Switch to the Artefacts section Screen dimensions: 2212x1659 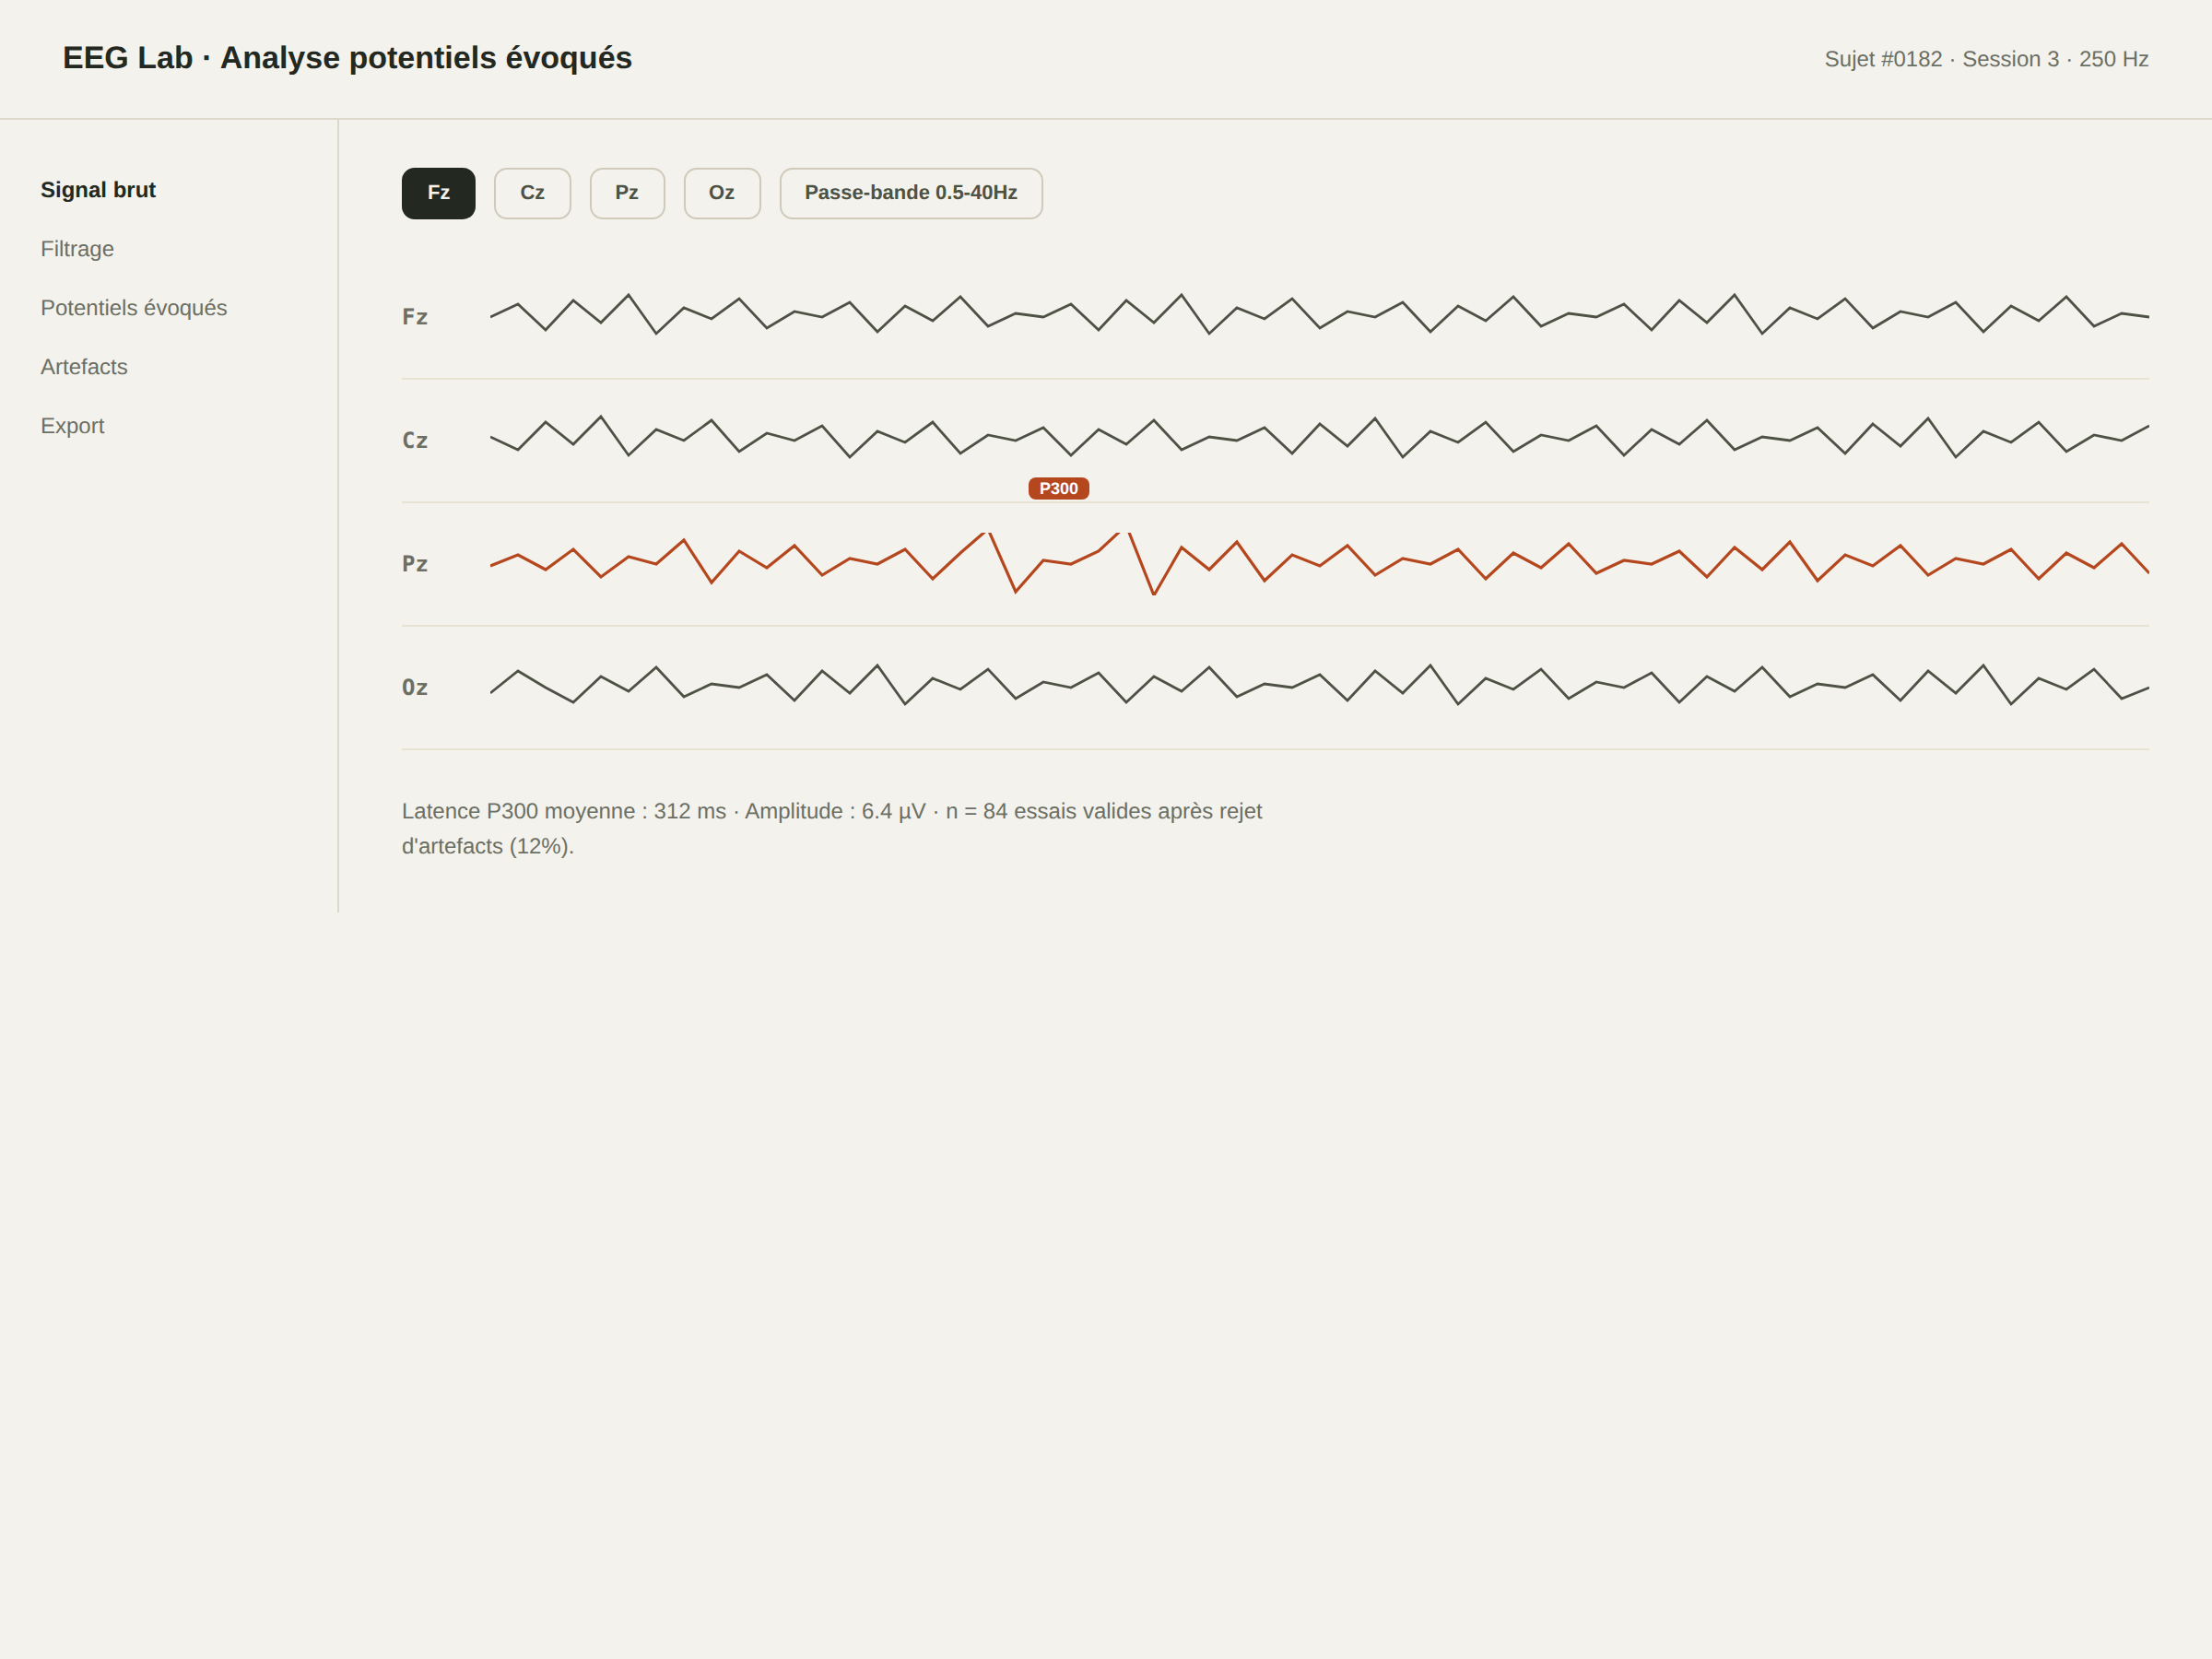click(84, 367)
